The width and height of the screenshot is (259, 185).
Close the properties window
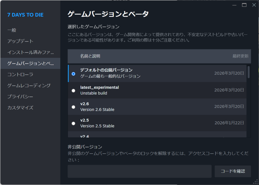(254, 5)
